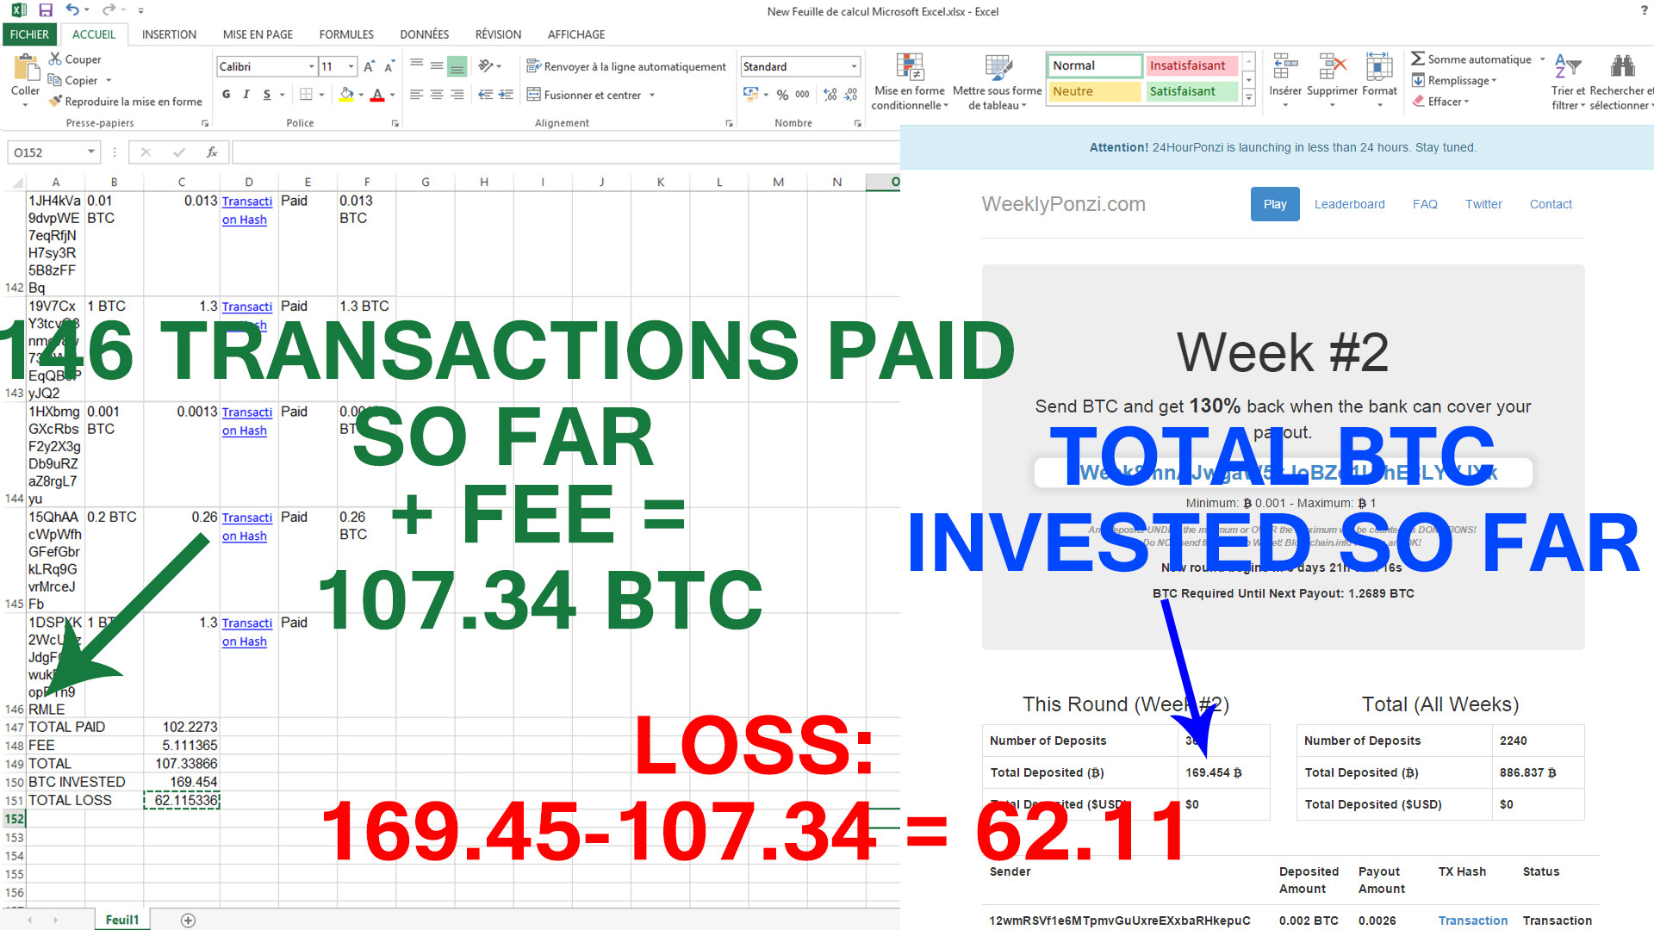Viewport: 1654px width, 930px height.
Task: Expand Fusionner et centrer options arrow
Action: pos(652,95)
